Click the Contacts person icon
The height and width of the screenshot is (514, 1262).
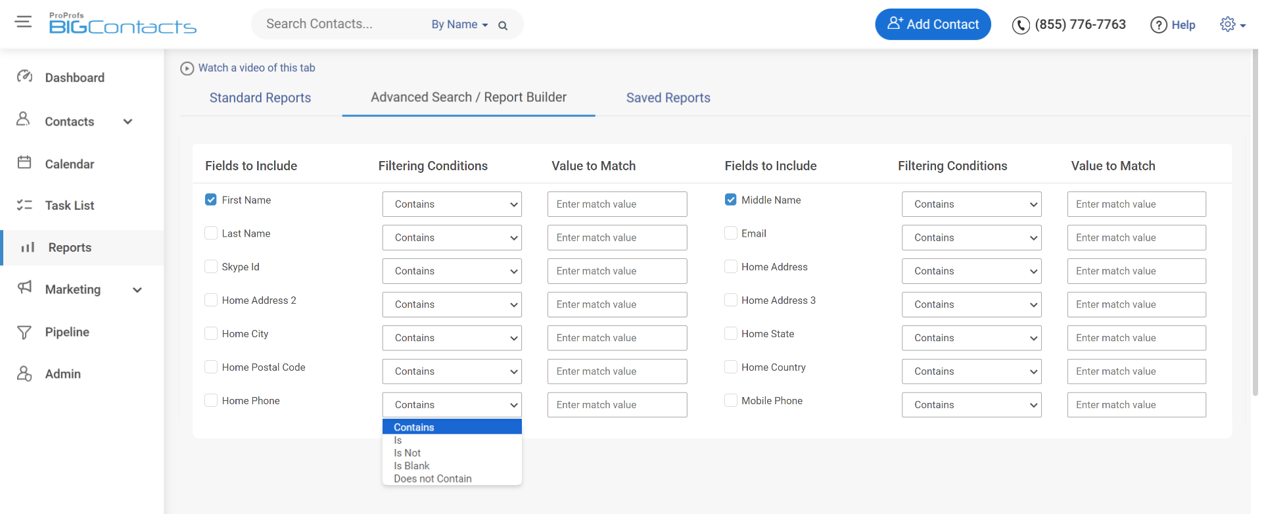point(24,119)
